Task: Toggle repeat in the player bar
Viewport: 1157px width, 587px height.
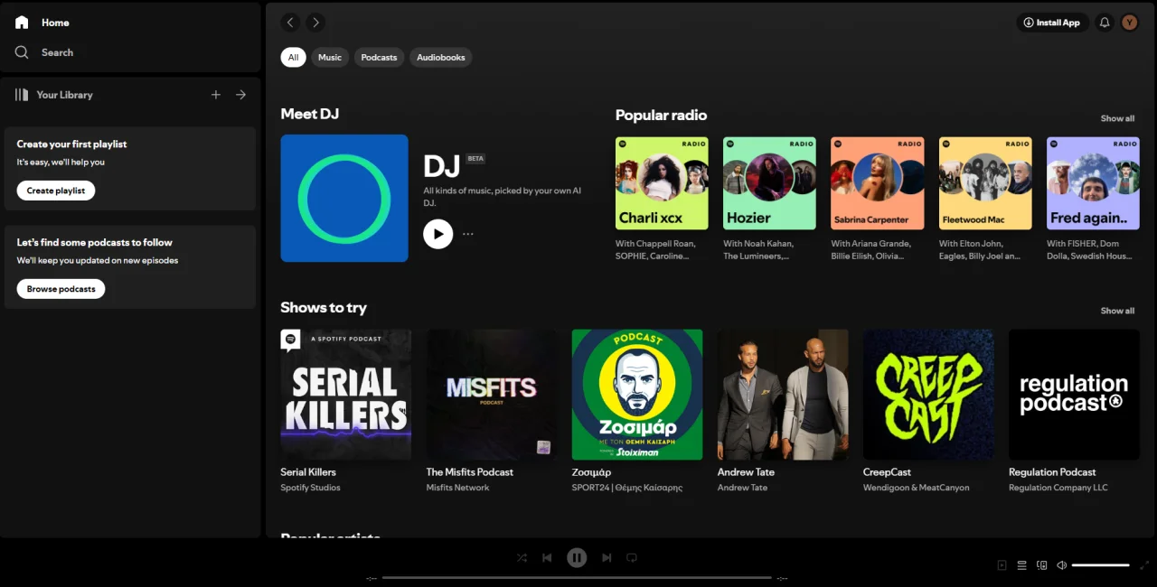Action: pyautogui.click(x=632, y=558)
